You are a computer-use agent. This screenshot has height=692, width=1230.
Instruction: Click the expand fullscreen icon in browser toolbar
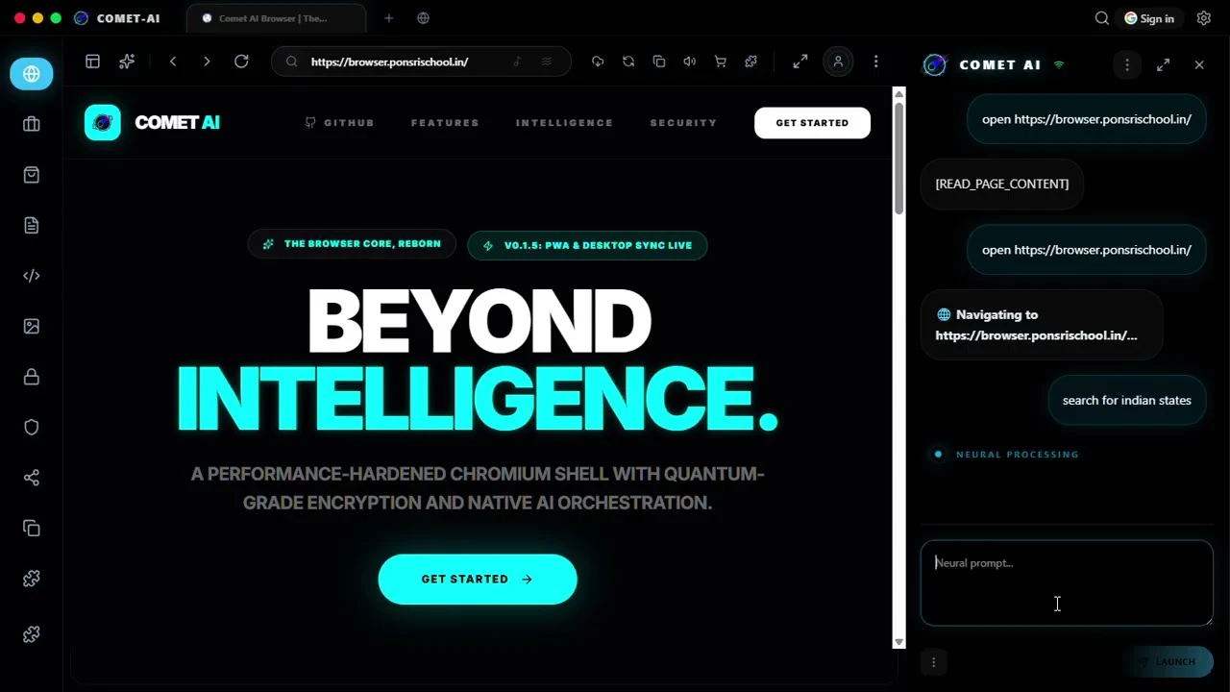pyautogui.click(x=800, y=62)
